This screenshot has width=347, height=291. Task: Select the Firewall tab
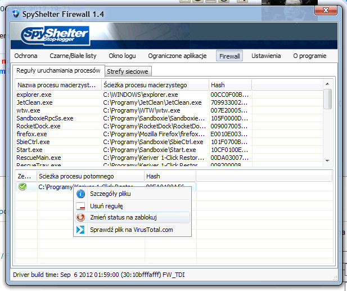[x=229, y=56]
